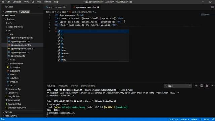Select app.component.html in Explorer tree
This screenshot has width=215, height=121.
coord(23,45)
